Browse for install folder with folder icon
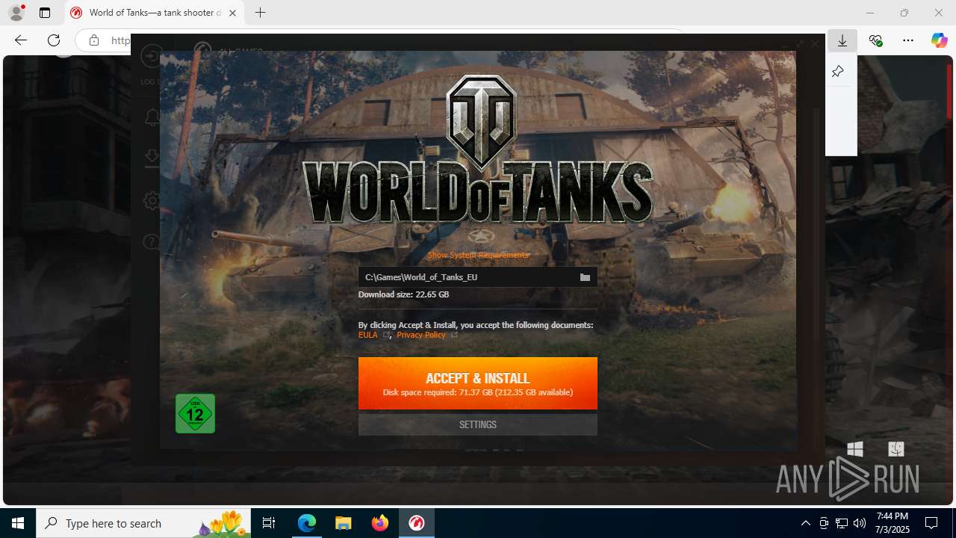This screenshot has height=538, width=956. (x=585, y=277)
